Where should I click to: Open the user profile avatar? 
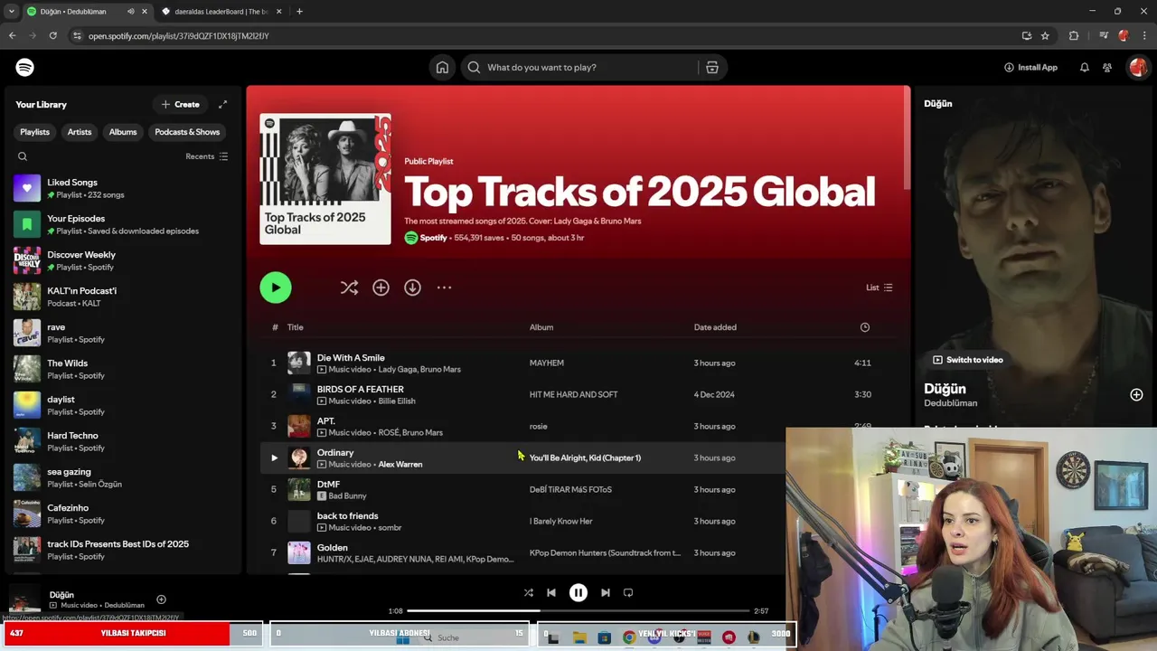click(1138, 67)
